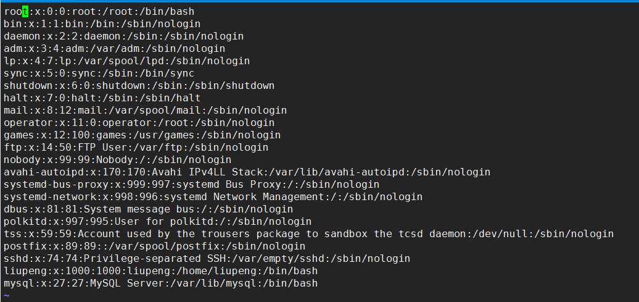Click the halt /sbin/halt line

(x=102, y=98)
